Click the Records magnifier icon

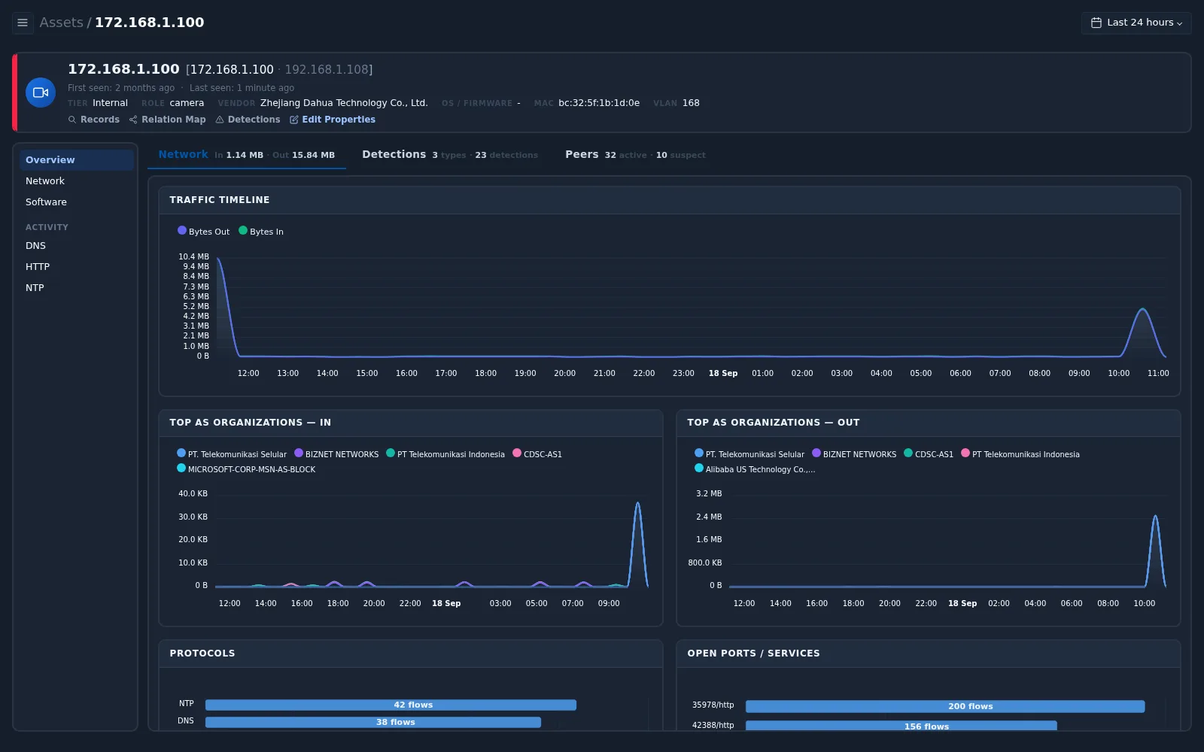[x=72, y=120]
